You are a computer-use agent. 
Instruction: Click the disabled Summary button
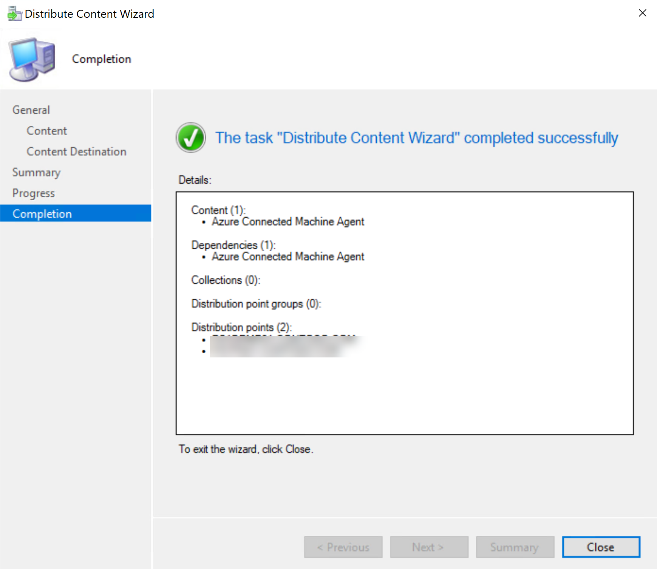point(515,547)
